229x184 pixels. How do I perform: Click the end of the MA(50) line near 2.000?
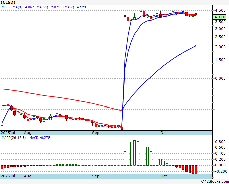[x=196, y=46]
